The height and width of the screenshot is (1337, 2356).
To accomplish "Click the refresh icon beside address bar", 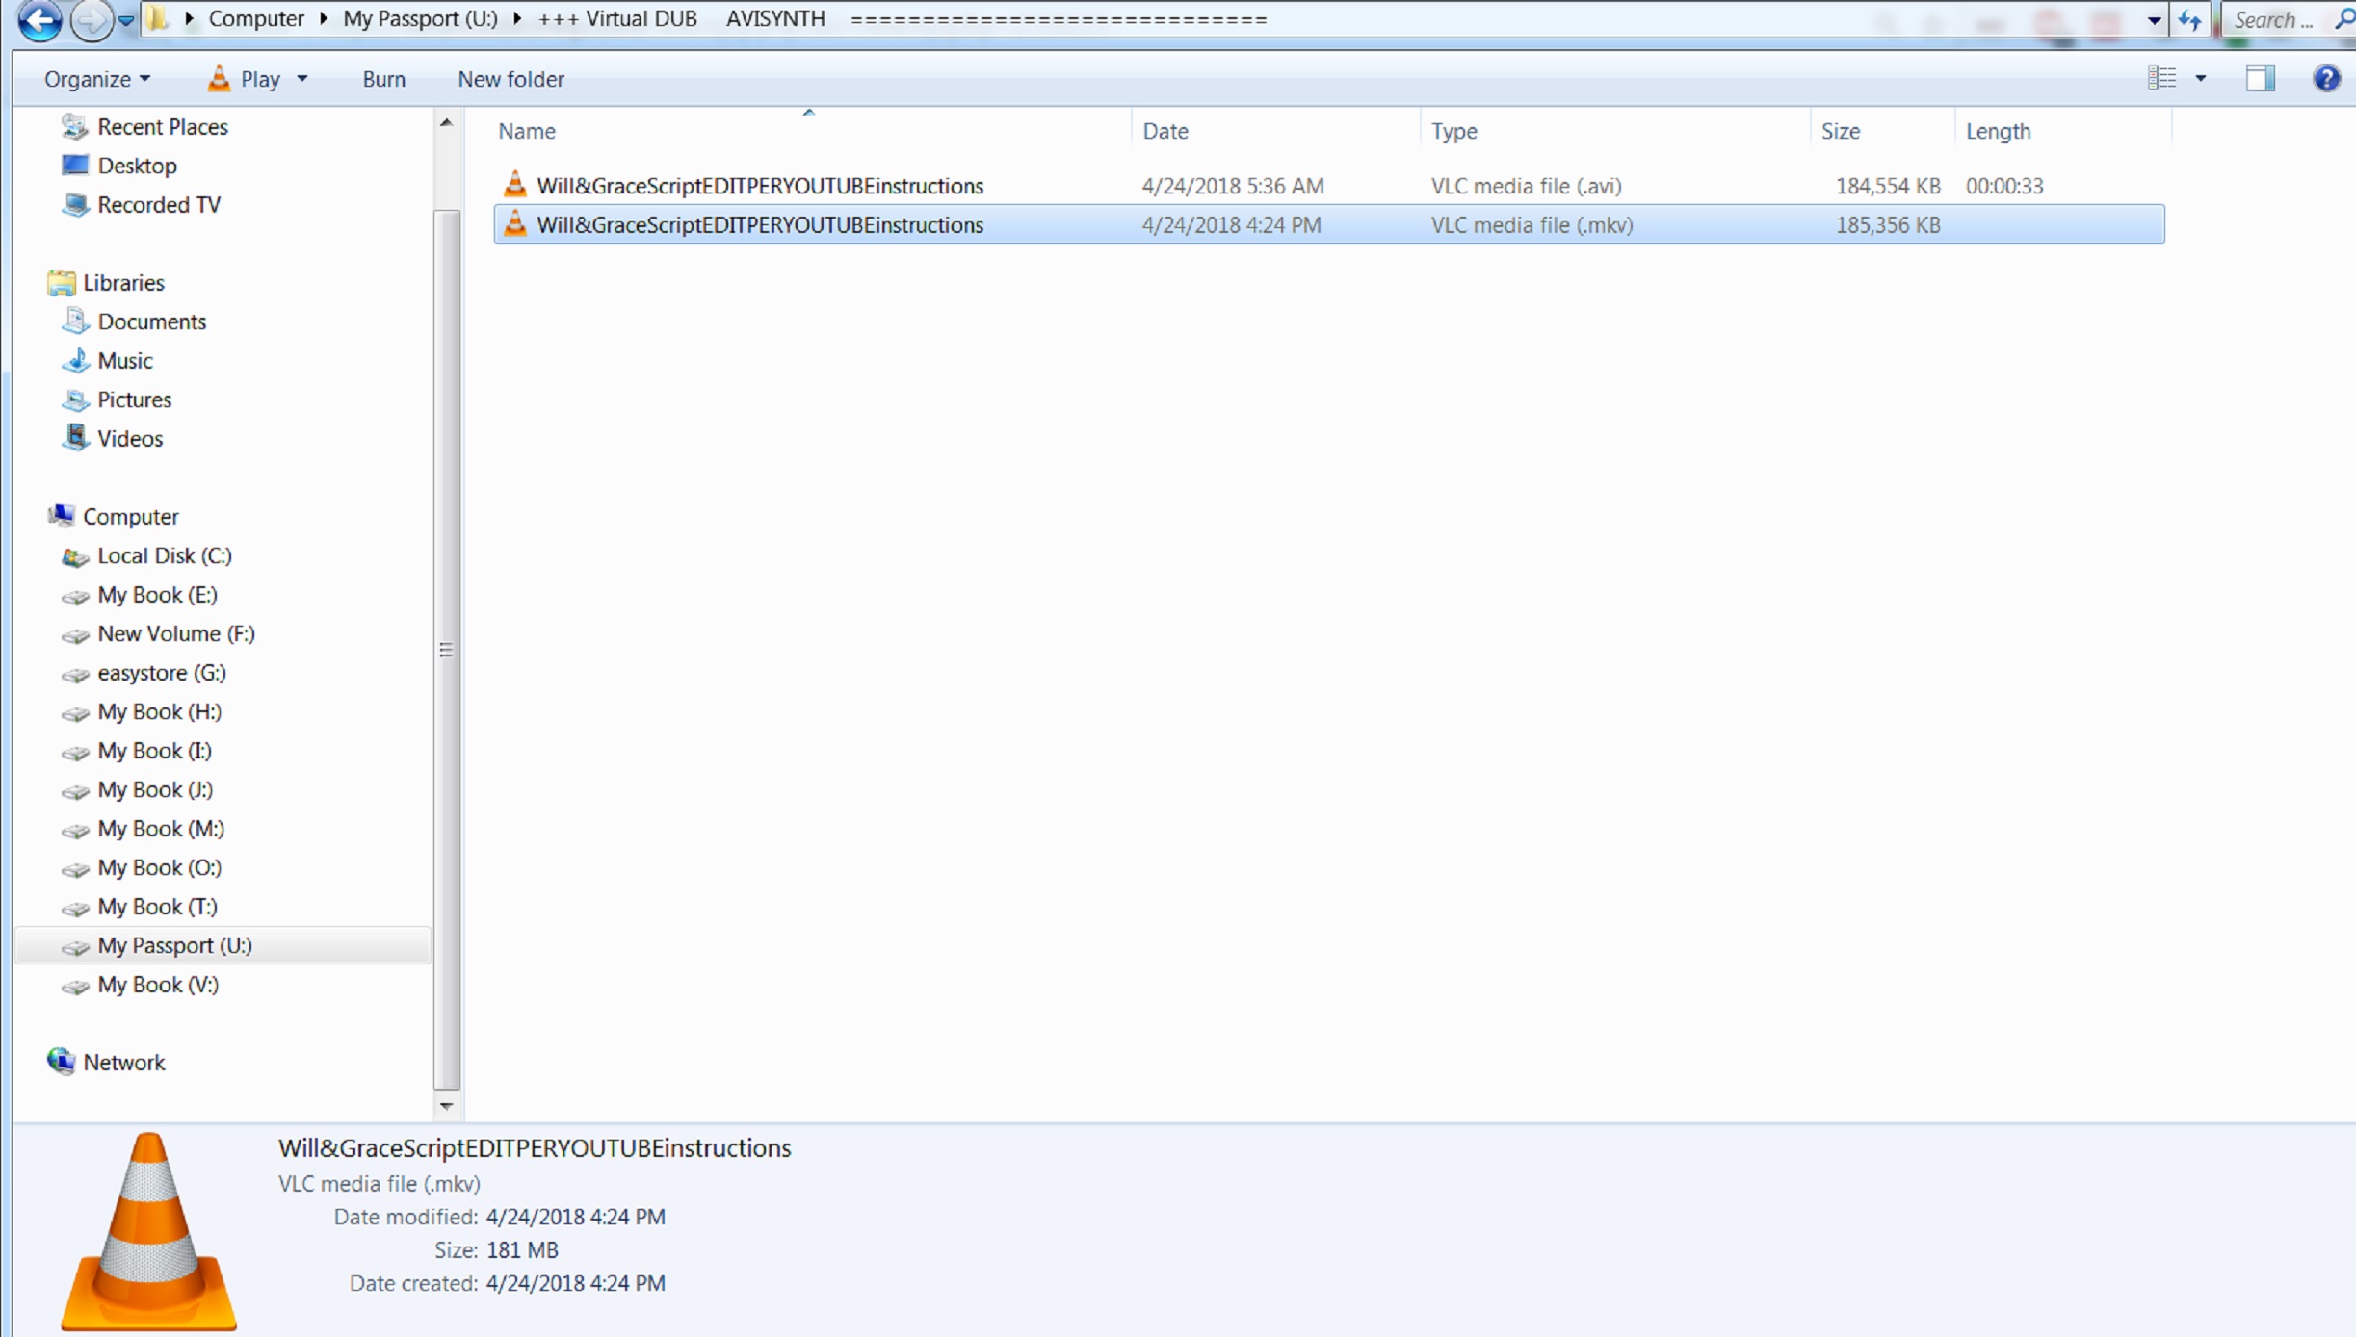I will pos(2189,20).
